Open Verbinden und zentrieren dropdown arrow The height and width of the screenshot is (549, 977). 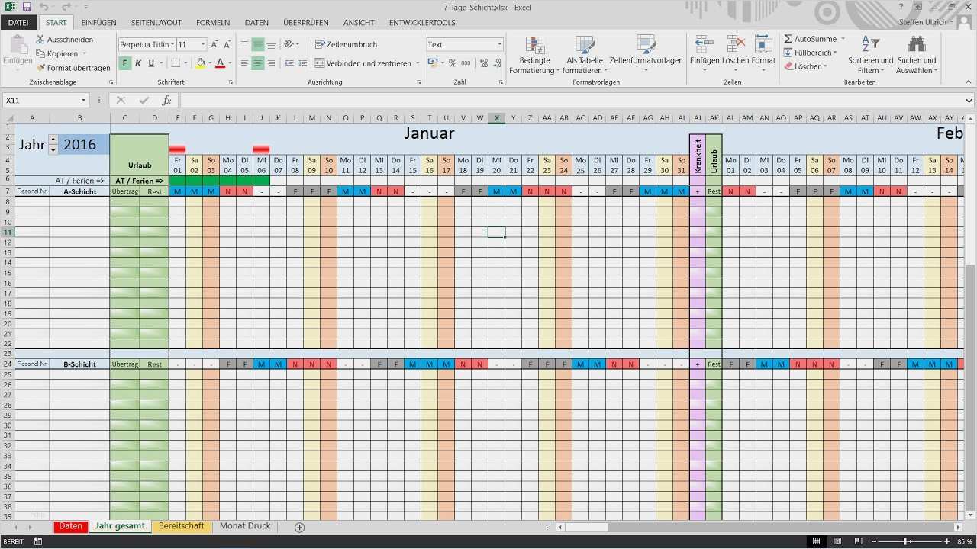tap(418, 63)
